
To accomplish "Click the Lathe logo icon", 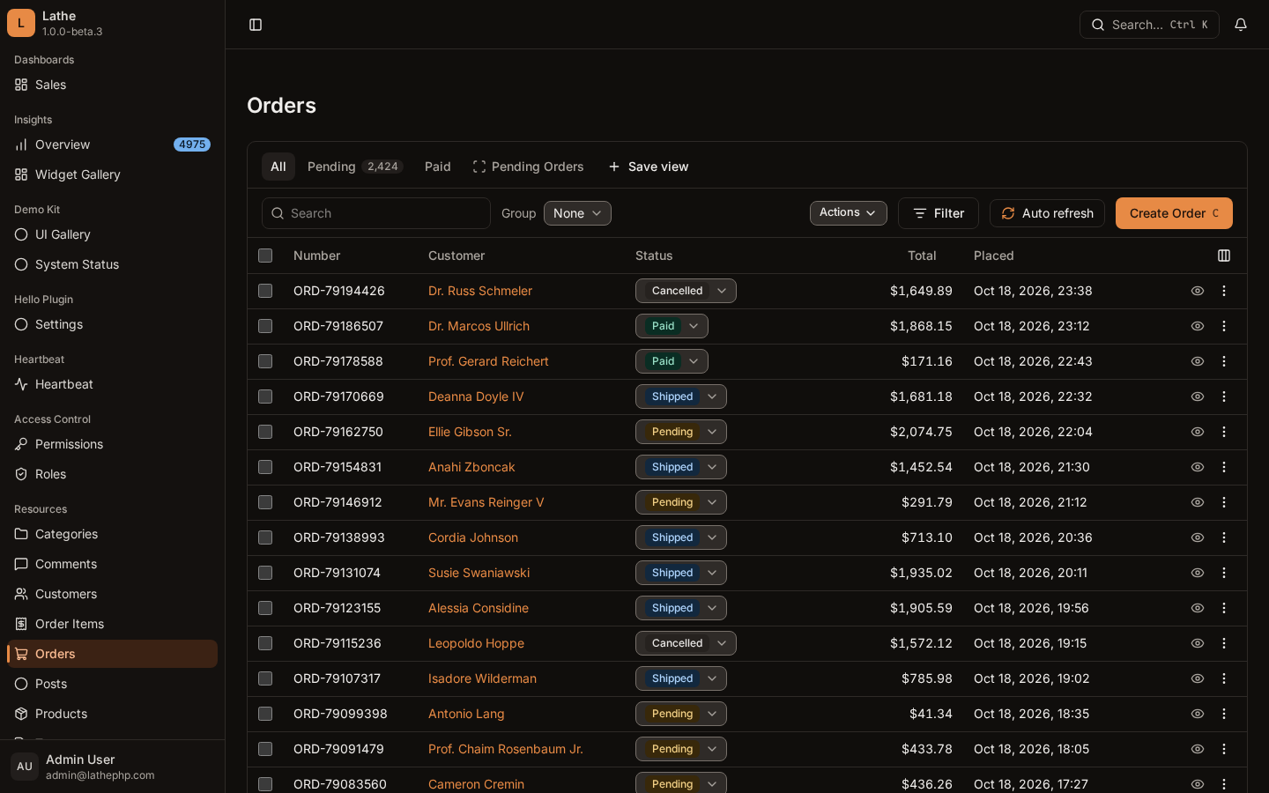I will click(x=21, y=23).
